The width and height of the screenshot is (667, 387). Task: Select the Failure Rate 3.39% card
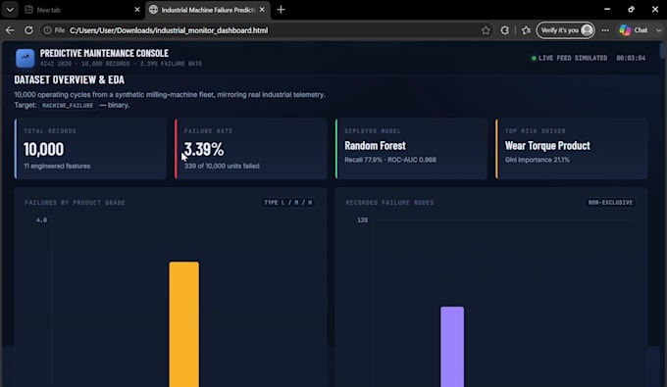point(250,149)
